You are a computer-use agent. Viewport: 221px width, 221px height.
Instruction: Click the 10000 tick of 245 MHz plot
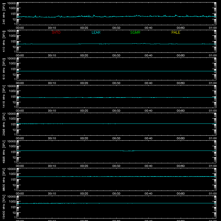(x=12, y=3)
